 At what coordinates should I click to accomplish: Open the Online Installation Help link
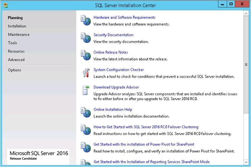[x=113, y=110]
